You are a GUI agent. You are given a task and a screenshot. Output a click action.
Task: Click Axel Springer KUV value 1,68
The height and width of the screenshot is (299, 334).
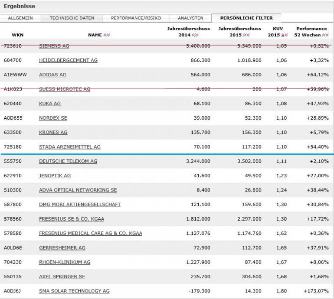click(x=282, y=276)
